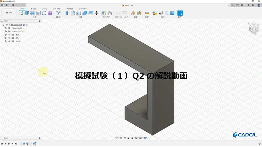Click the Move feature in the timeline
The image size is (262, 147).
pos(27,144)
